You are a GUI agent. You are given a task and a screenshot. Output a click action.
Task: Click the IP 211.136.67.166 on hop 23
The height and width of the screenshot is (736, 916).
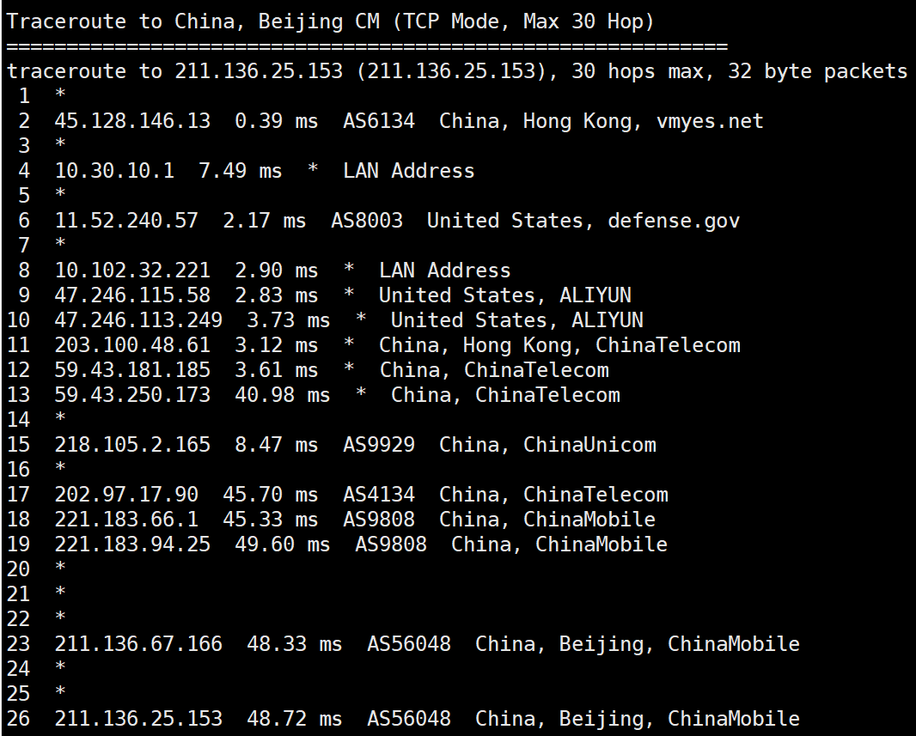pyautogui.click(x=138, y=644)
